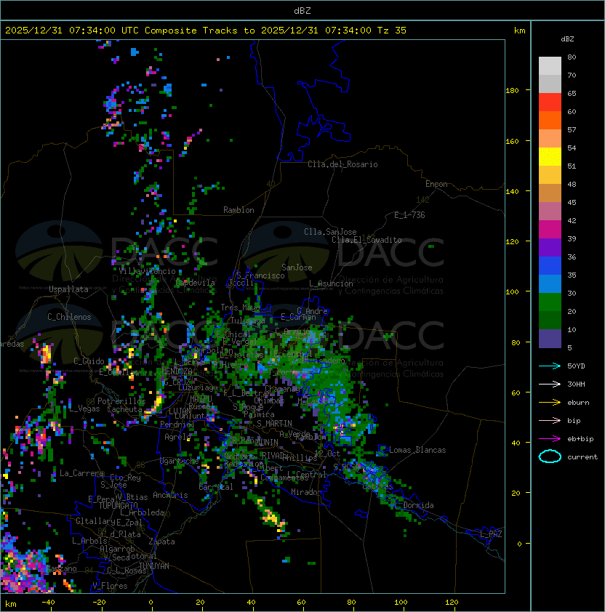Click the 'MENDOZA' city label on the map

(177, 371)
